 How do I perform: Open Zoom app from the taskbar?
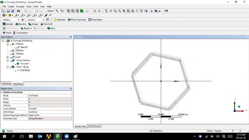coord(67,136)
